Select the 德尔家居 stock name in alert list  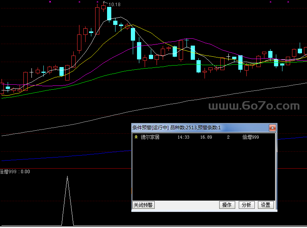coord(150,137)
